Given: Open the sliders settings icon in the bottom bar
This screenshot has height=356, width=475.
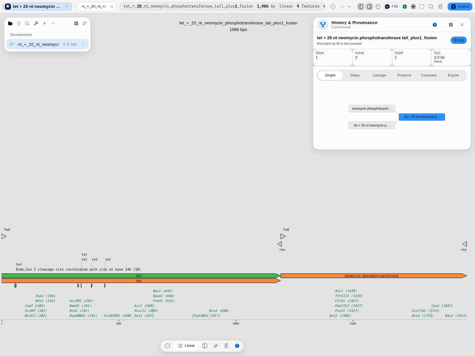Looking at the screenshot, I should click(226, 346).
